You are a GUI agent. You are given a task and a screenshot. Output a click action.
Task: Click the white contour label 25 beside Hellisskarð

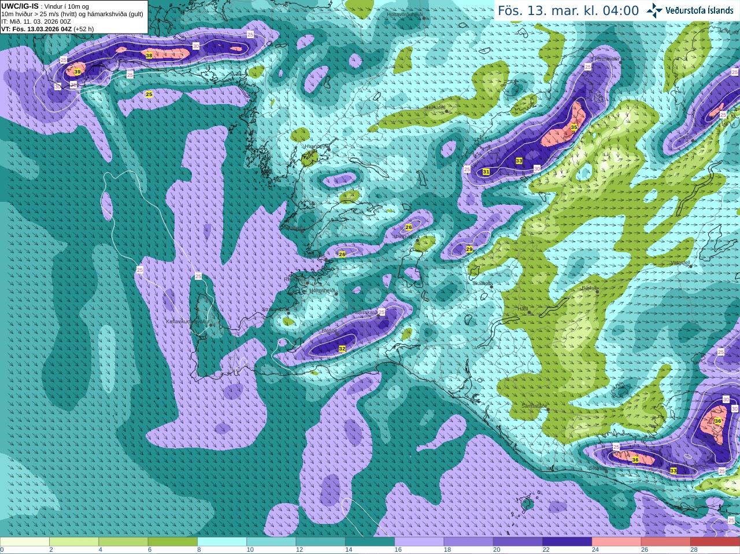coord(382,312)
